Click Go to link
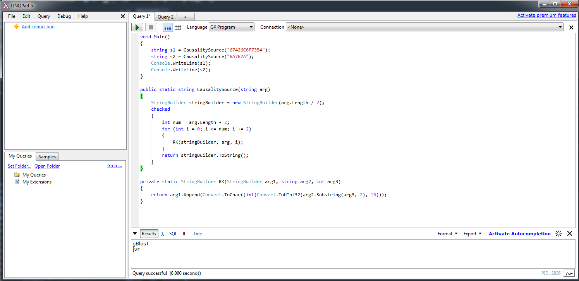This screenshot has height=281, width=579. pyautogui.click(x=115, y=166)
